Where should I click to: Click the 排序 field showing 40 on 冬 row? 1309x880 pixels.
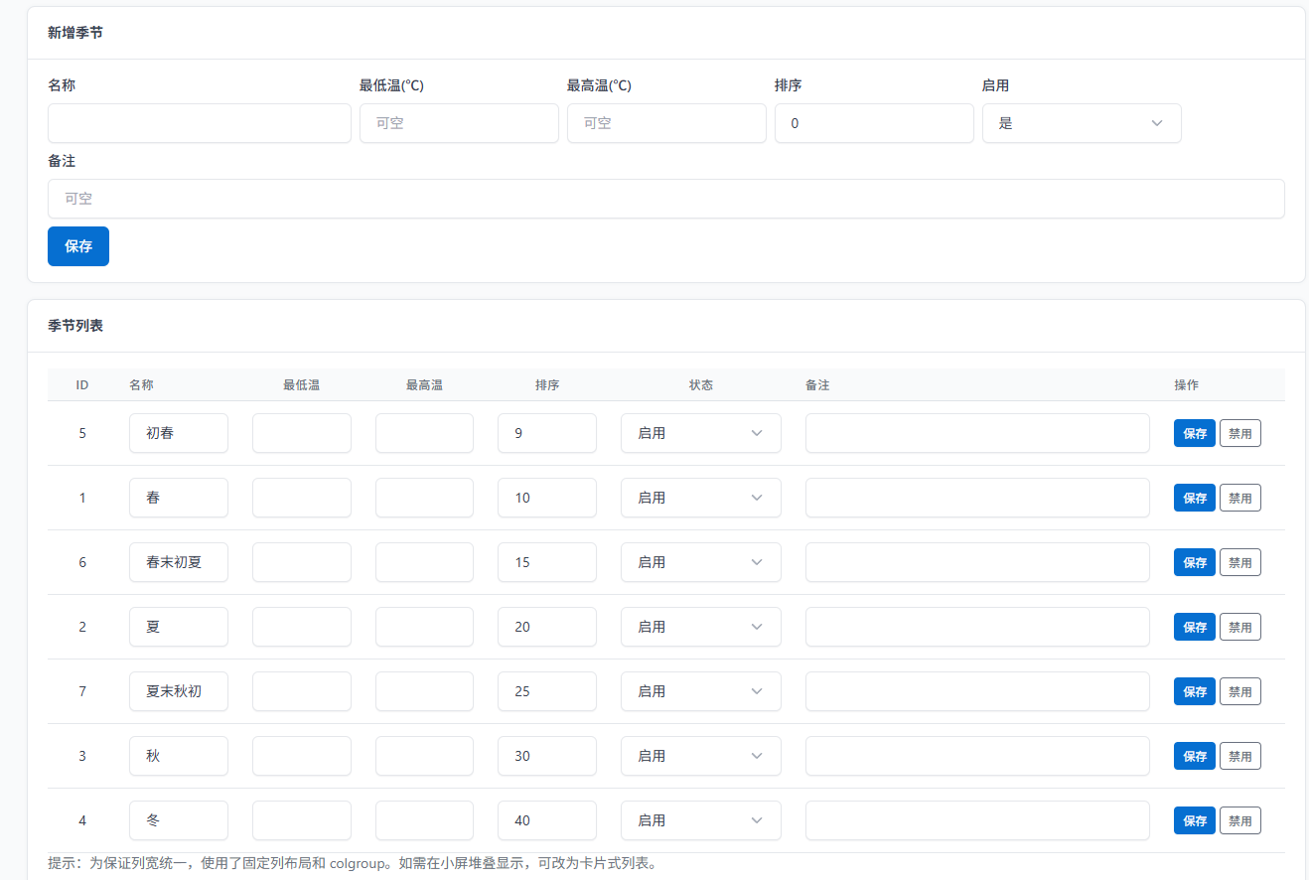pyautogui.click(x=546, y=820)
